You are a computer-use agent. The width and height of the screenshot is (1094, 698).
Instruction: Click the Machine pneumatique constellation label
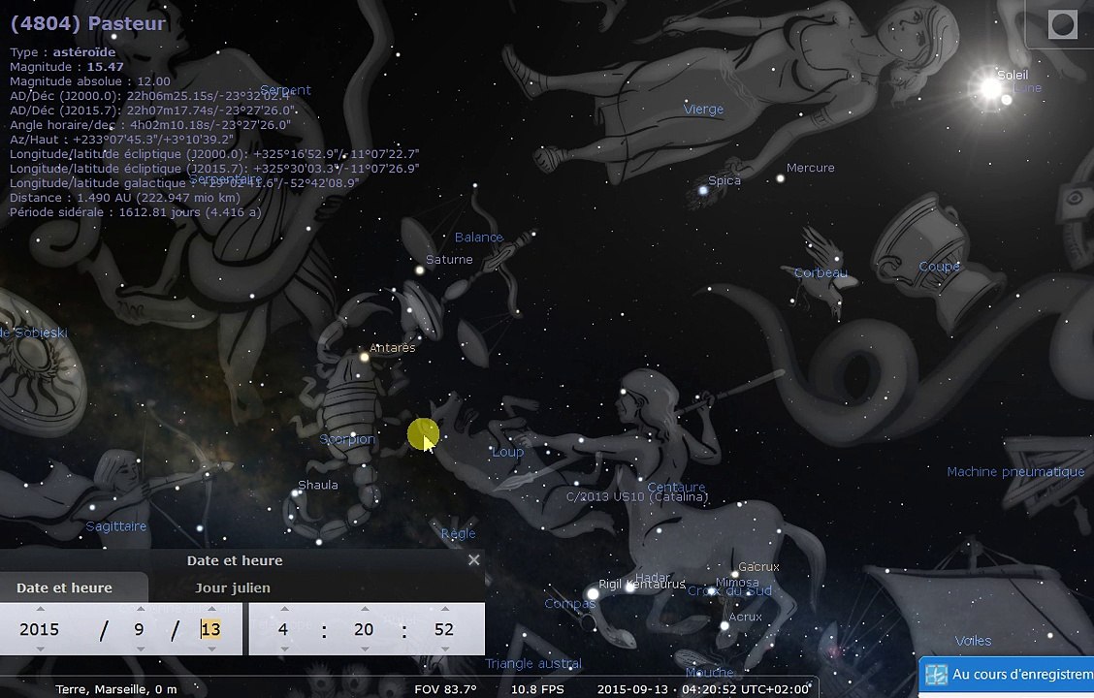1015,472
